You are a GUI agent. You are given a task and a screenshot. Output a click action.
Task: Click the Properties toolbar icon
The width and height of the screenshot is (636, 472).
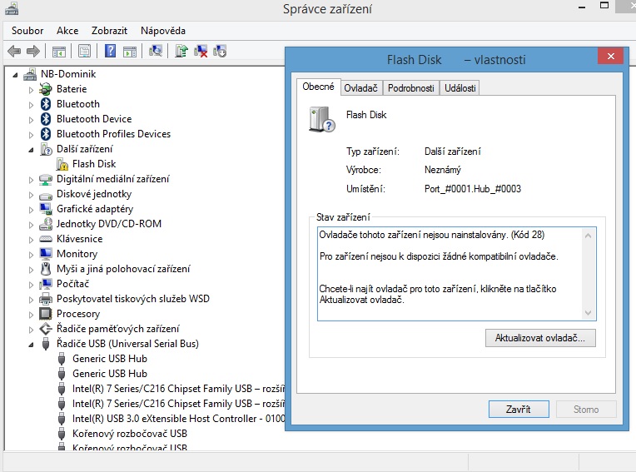coord(84,52)
